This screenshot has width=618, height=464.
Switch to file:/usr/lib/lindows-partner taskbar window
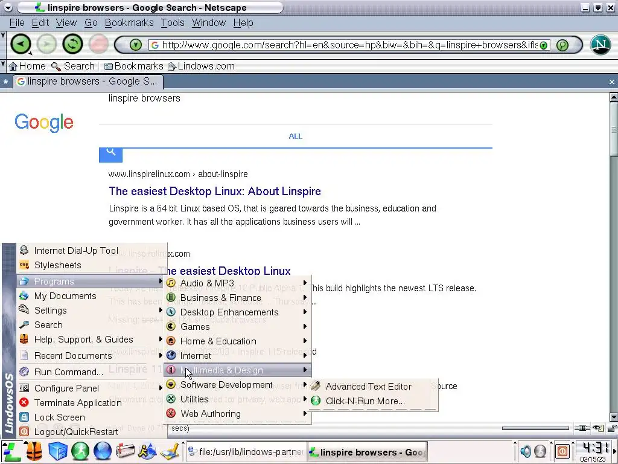pos(246,452)
